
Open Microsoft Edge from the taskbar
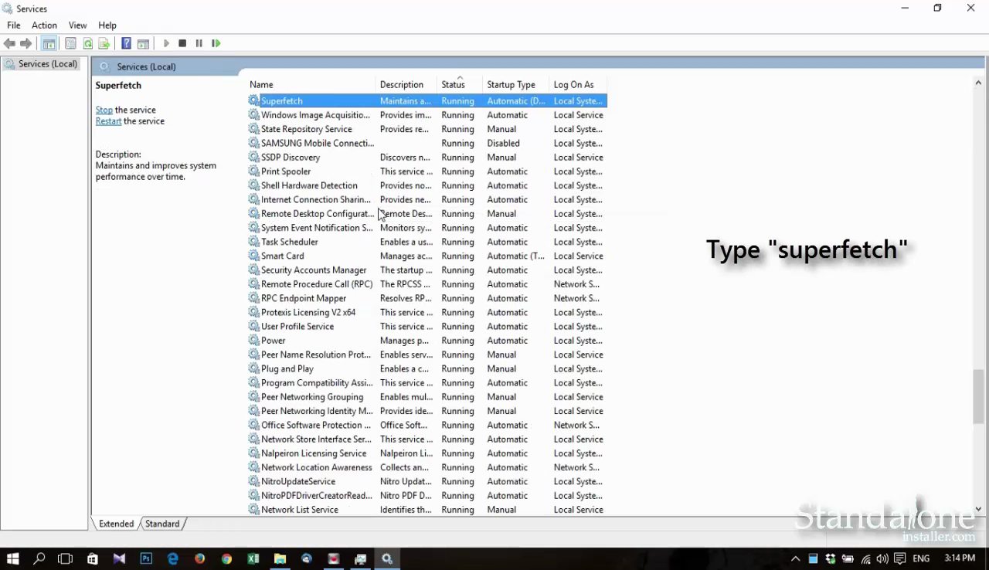pos(173,558)
